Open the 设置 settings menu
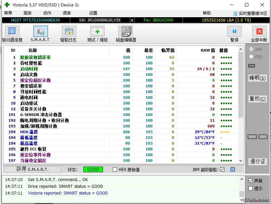 93,13
